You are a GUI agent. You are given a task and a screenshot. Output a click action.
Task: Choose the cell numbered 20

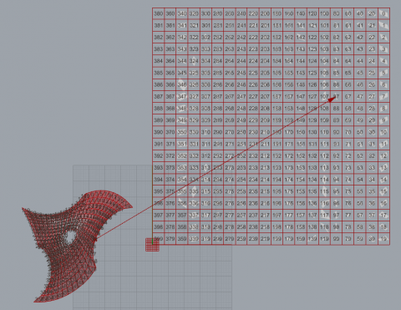[x=372, y=13]
